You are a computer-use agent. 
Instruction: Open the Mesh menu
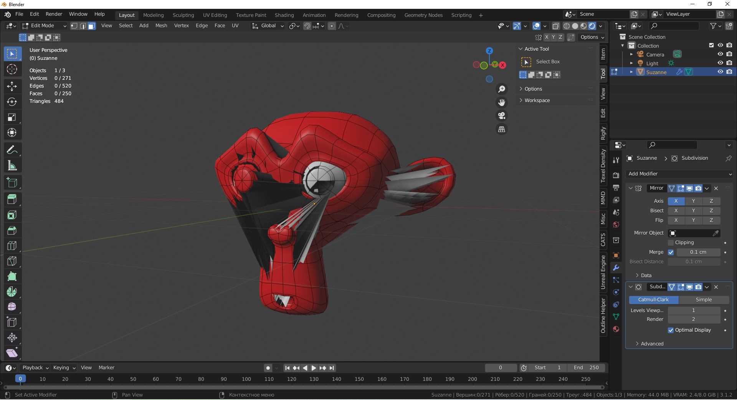click(161, 26)
